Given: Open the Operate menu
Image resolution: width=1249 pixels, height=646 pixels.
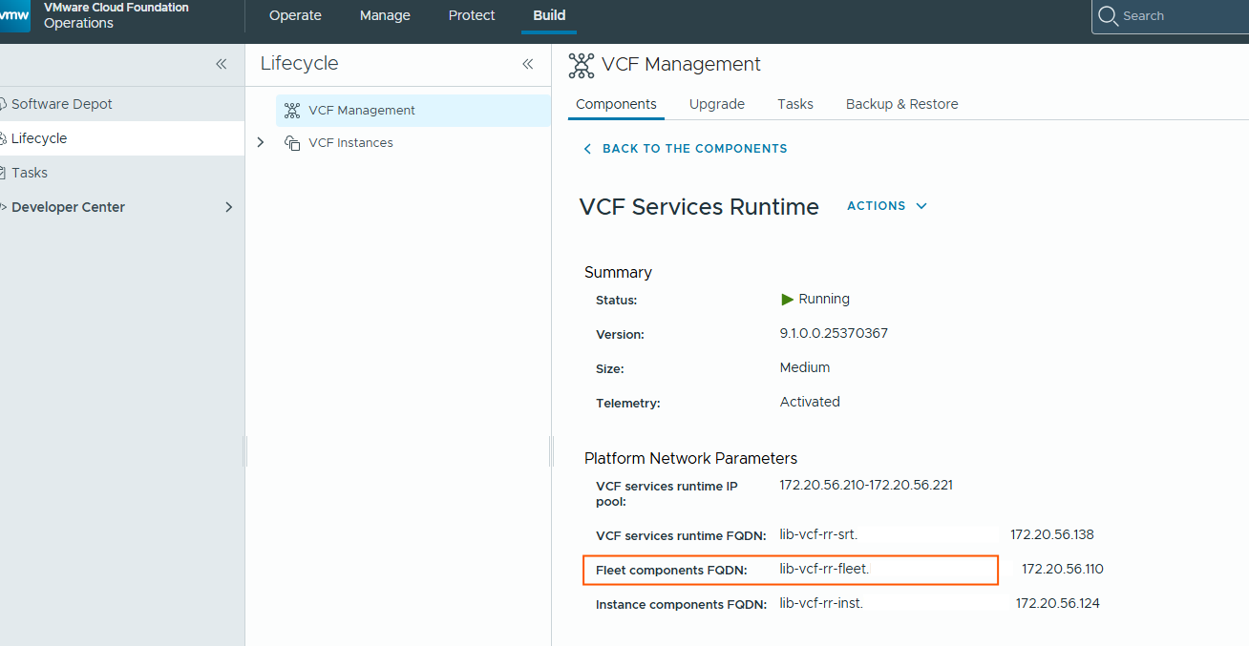Looking at the screenshot, I should pyautogui.click(x=295, y=16).
